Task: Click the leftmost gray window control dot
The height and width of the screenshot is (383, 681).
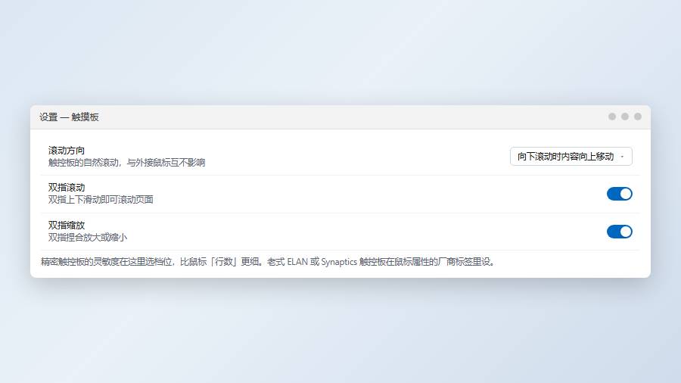Action: coord(612,117)
